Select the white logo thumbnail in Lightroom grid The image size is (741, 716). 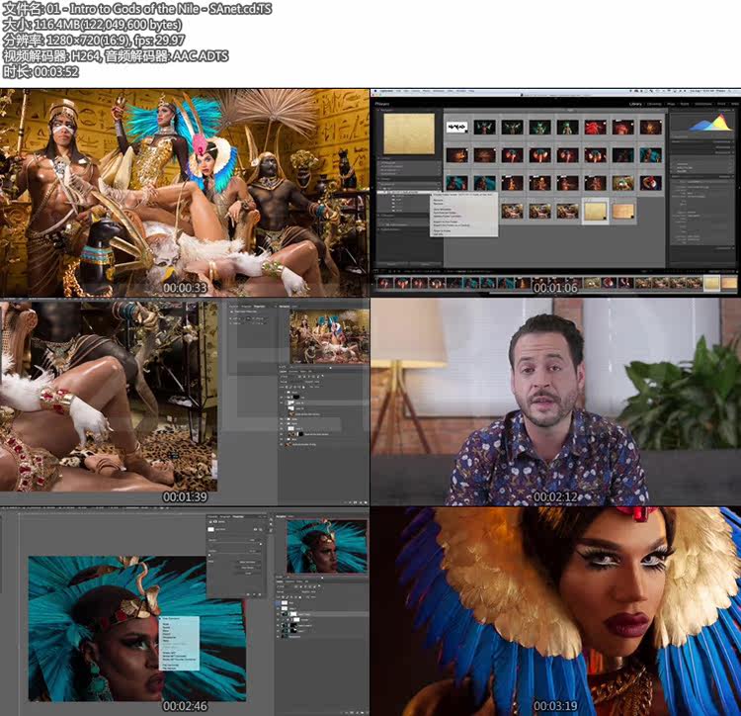457,128
